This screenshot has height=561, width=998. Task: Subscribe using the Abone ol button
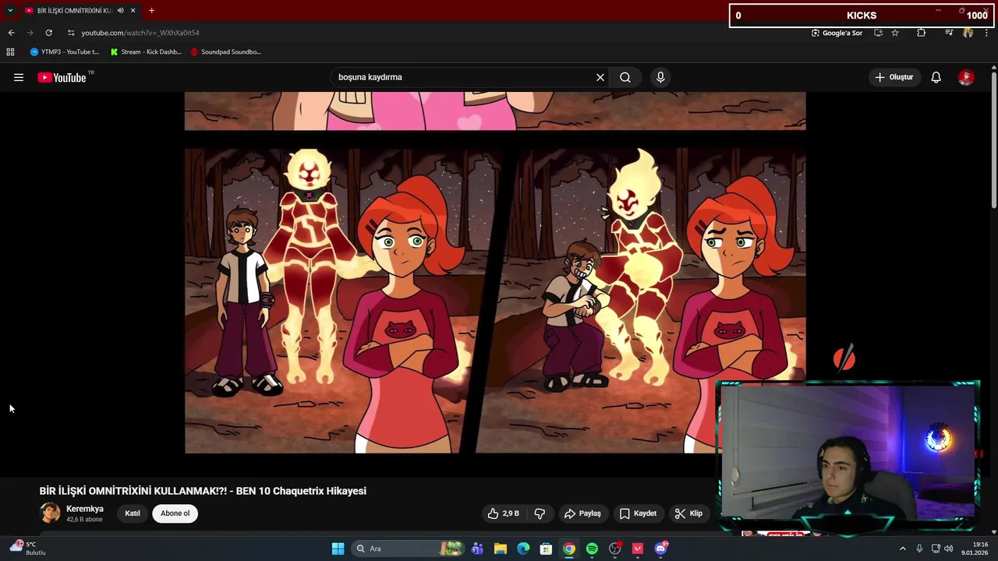coord(175,513)
